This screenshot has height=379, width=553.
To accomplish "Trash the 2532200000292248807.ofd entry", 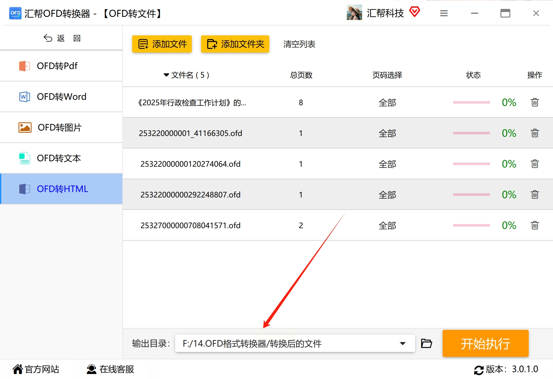I will pyautogui.click(x=535, y=195).
